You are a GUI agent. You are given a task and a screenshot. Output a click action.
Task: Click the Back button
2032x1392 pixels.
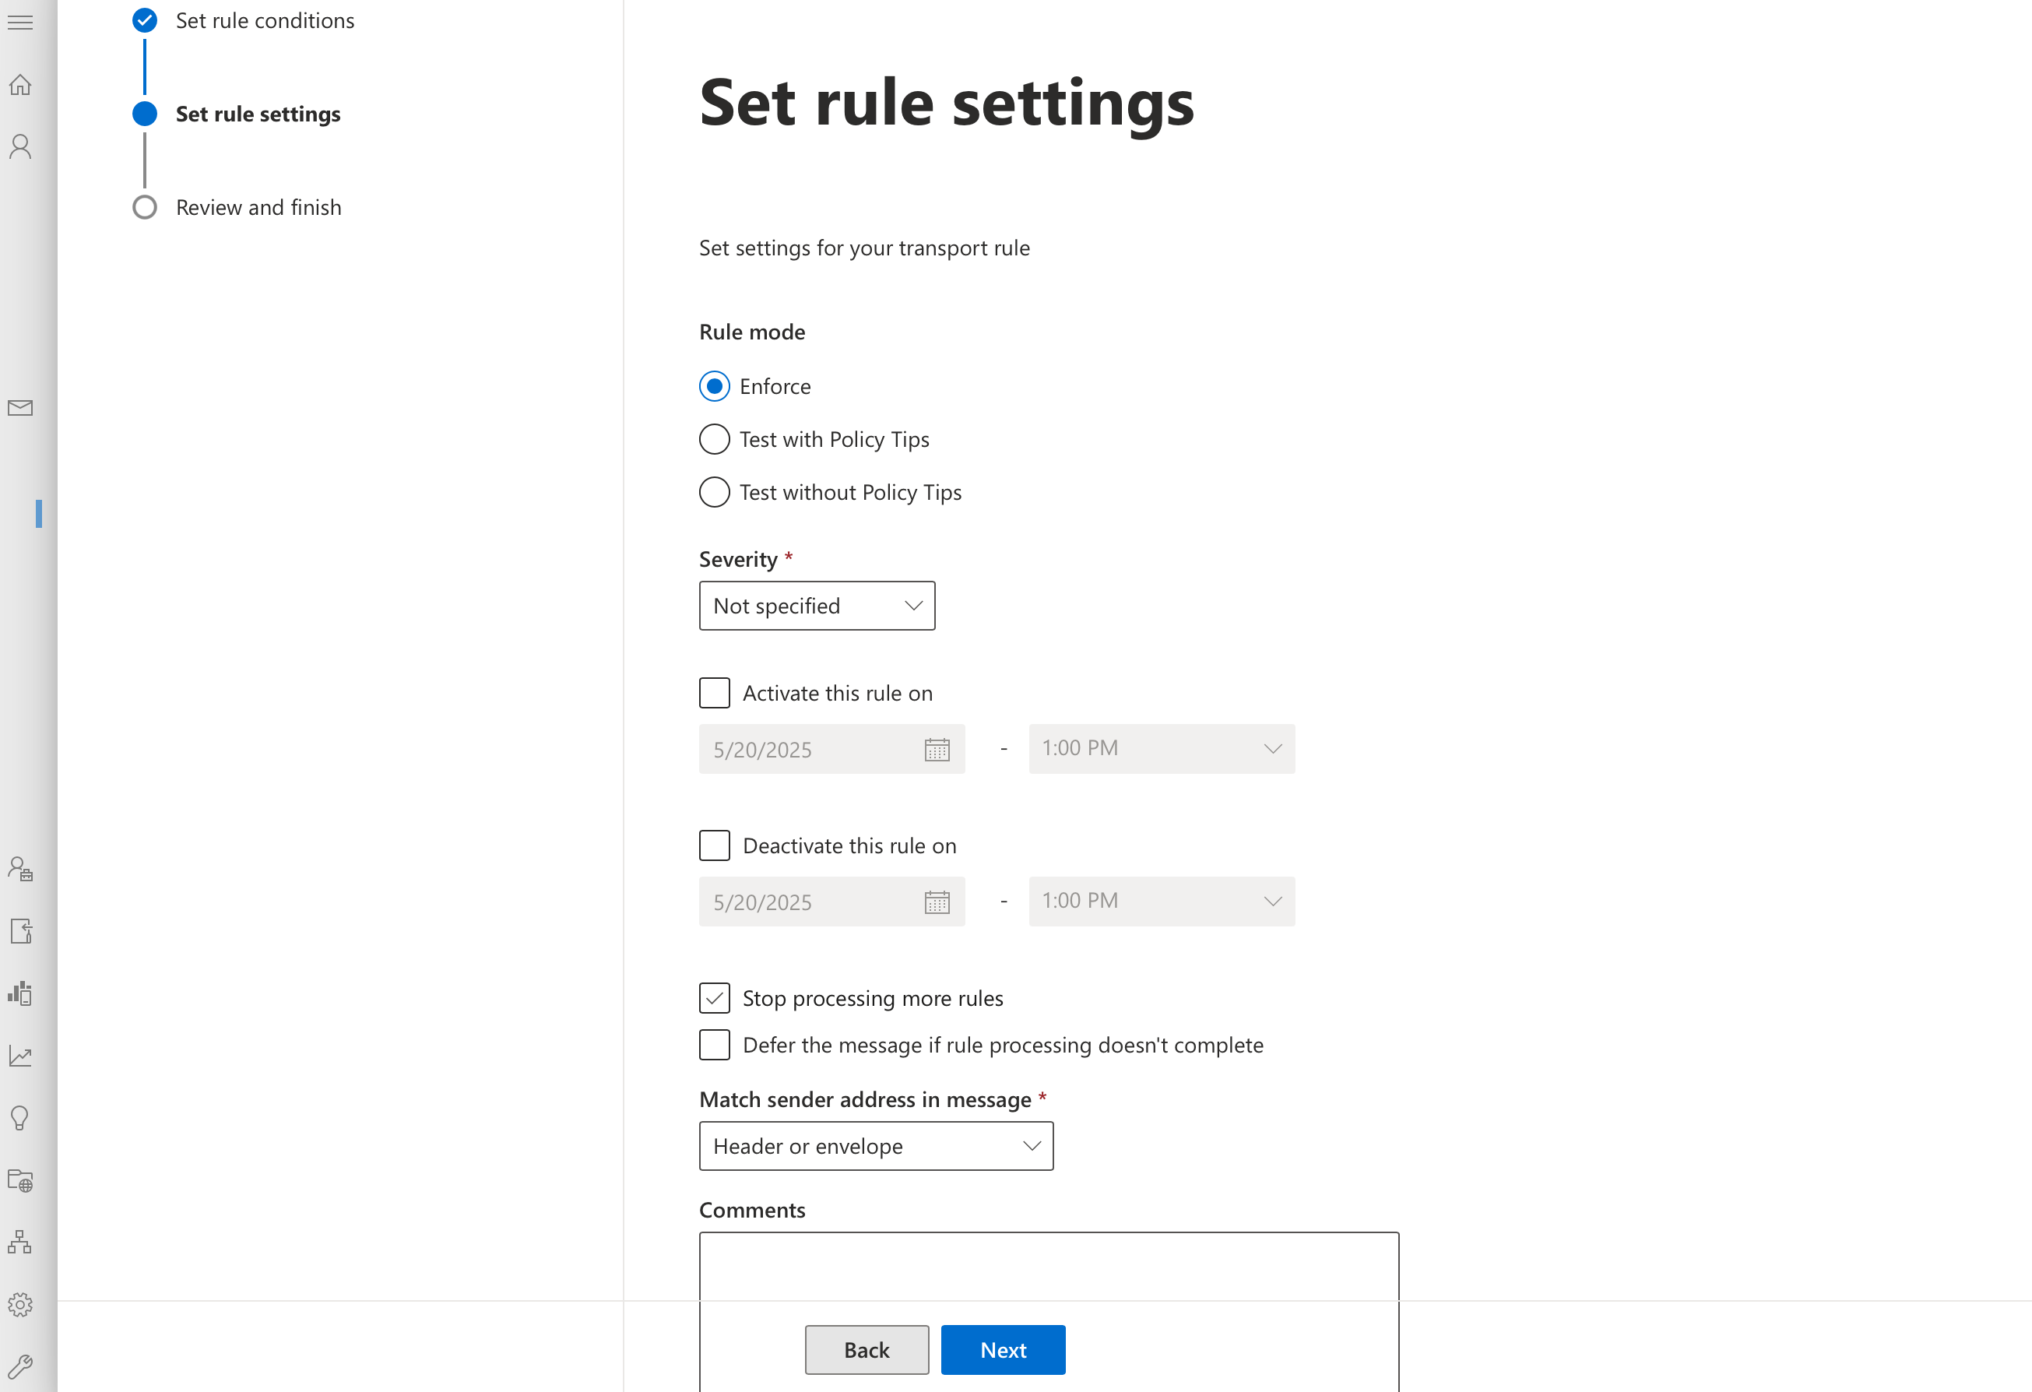coord(867,1350)
